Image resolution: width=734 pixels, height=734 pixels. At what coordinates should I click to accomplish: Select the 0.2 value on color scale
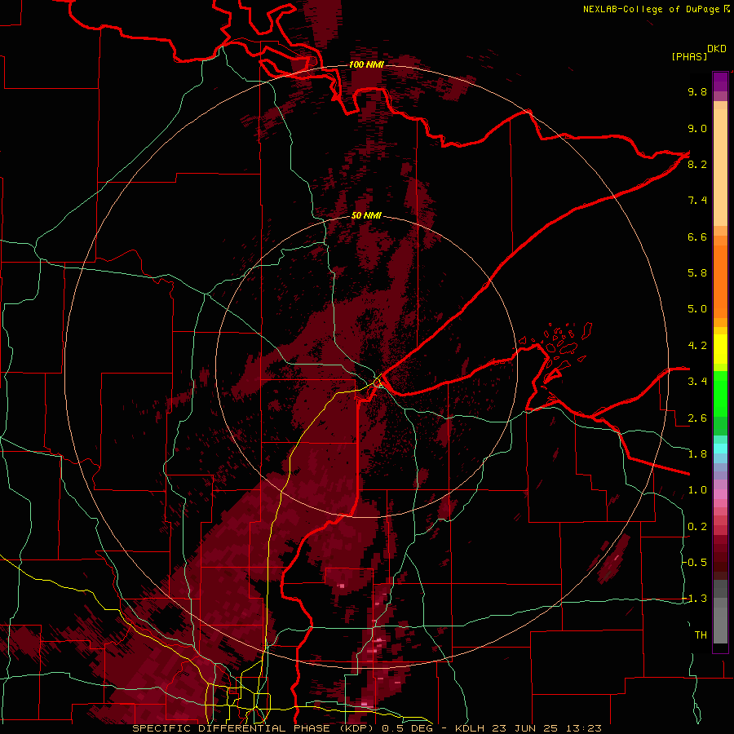coord(697,527)
